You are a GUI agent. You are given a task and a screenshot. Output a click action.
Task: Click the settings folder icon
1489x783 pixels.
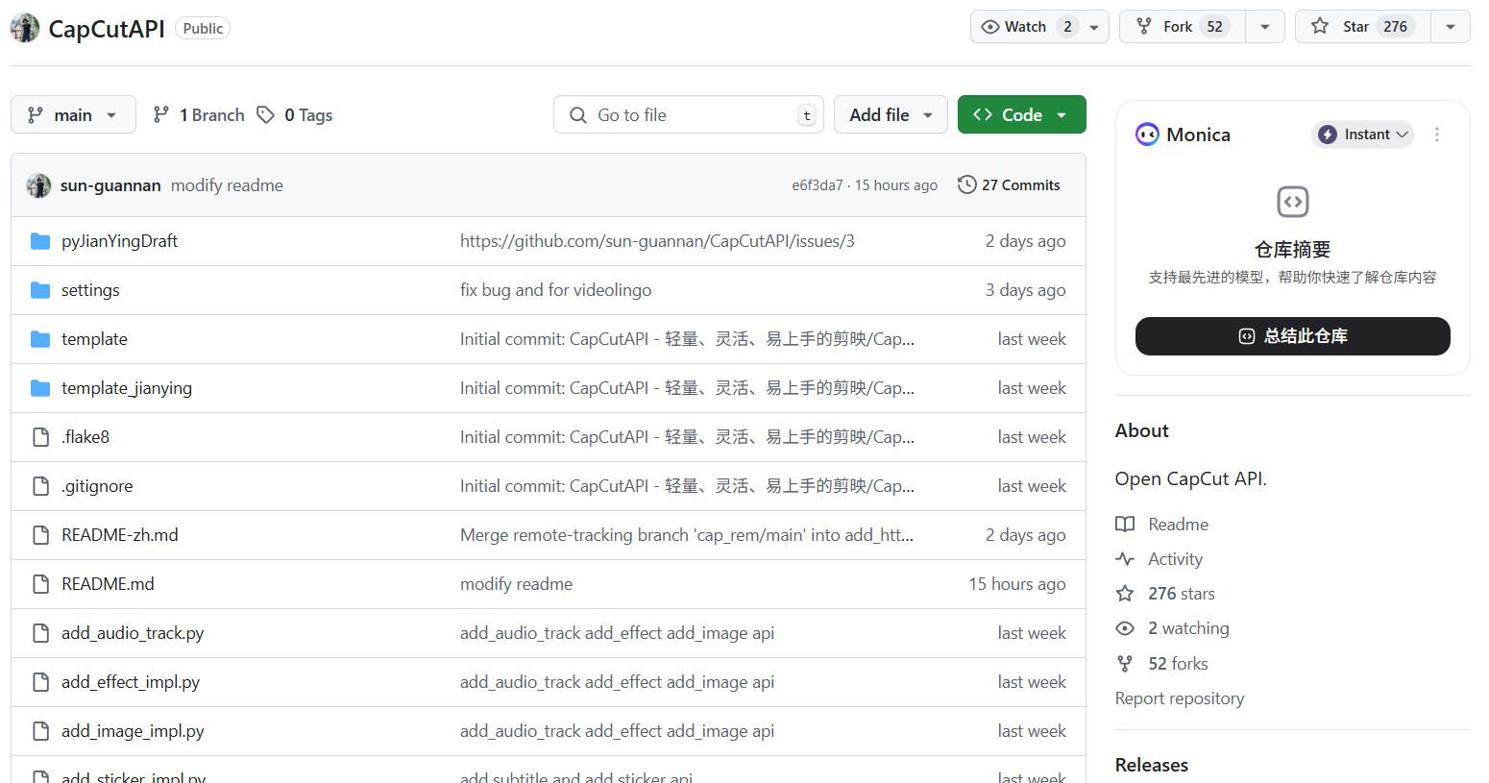coord(40,290)
